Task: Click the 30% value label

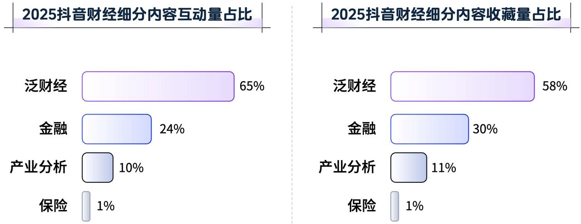Action: [485, 129]
